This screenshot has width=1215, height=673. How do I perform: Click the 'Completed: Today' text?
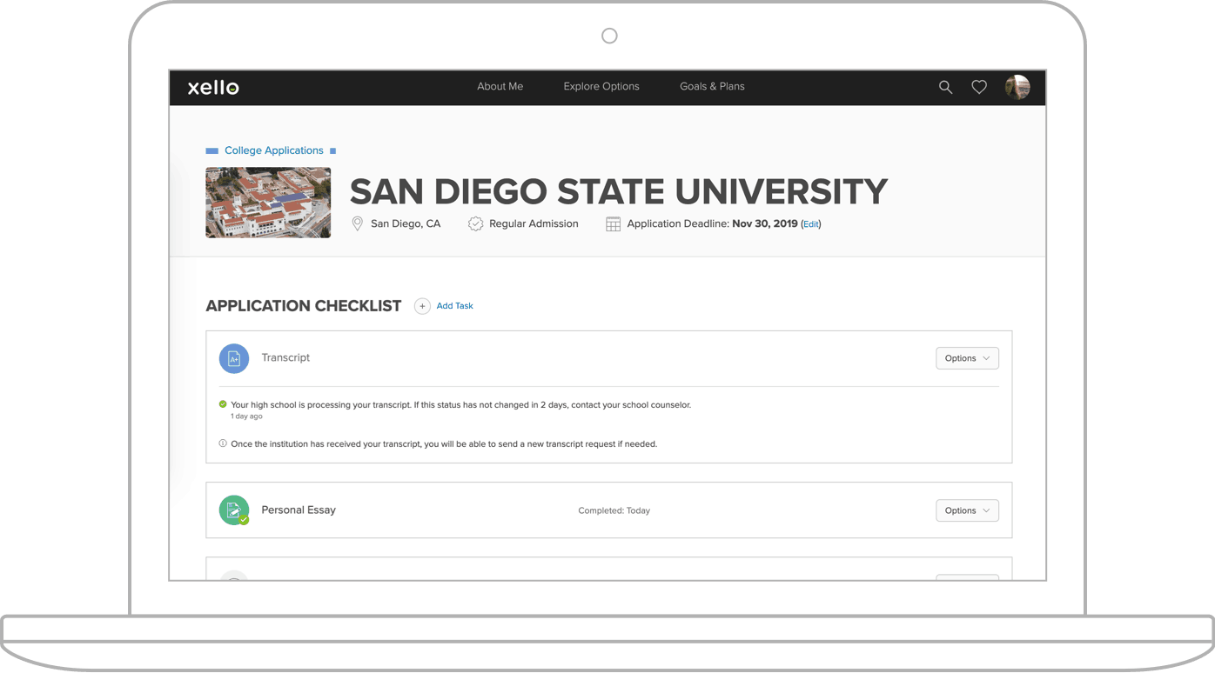coord(614,510)
